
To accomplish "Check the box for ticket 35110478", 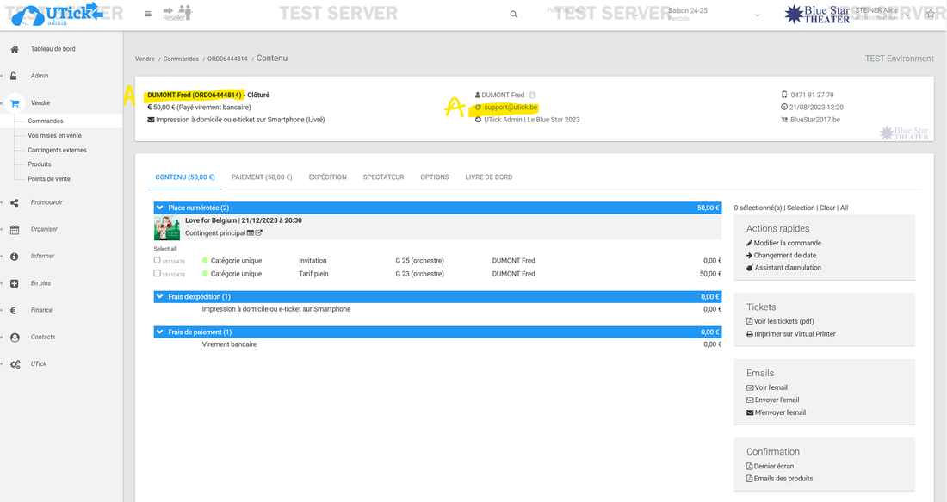I will (157, 260).
